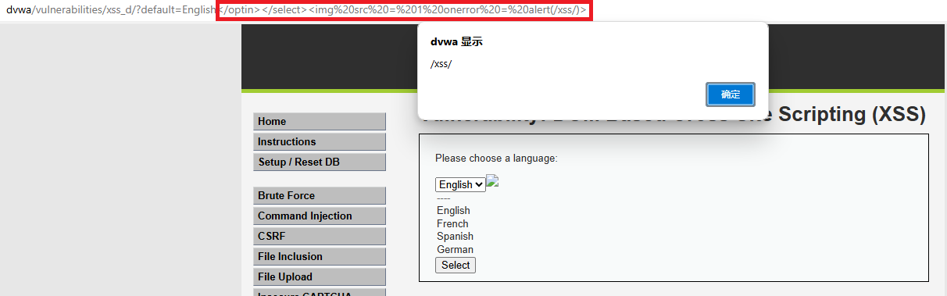Click the German option text
The image size is (947, 296).
[455, 249]
